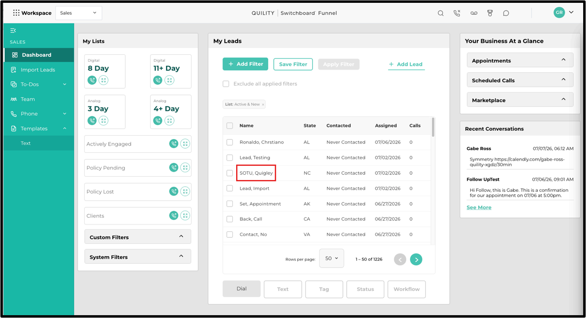Click the expand icon for Actively Engaged

(x=185, y=144)
